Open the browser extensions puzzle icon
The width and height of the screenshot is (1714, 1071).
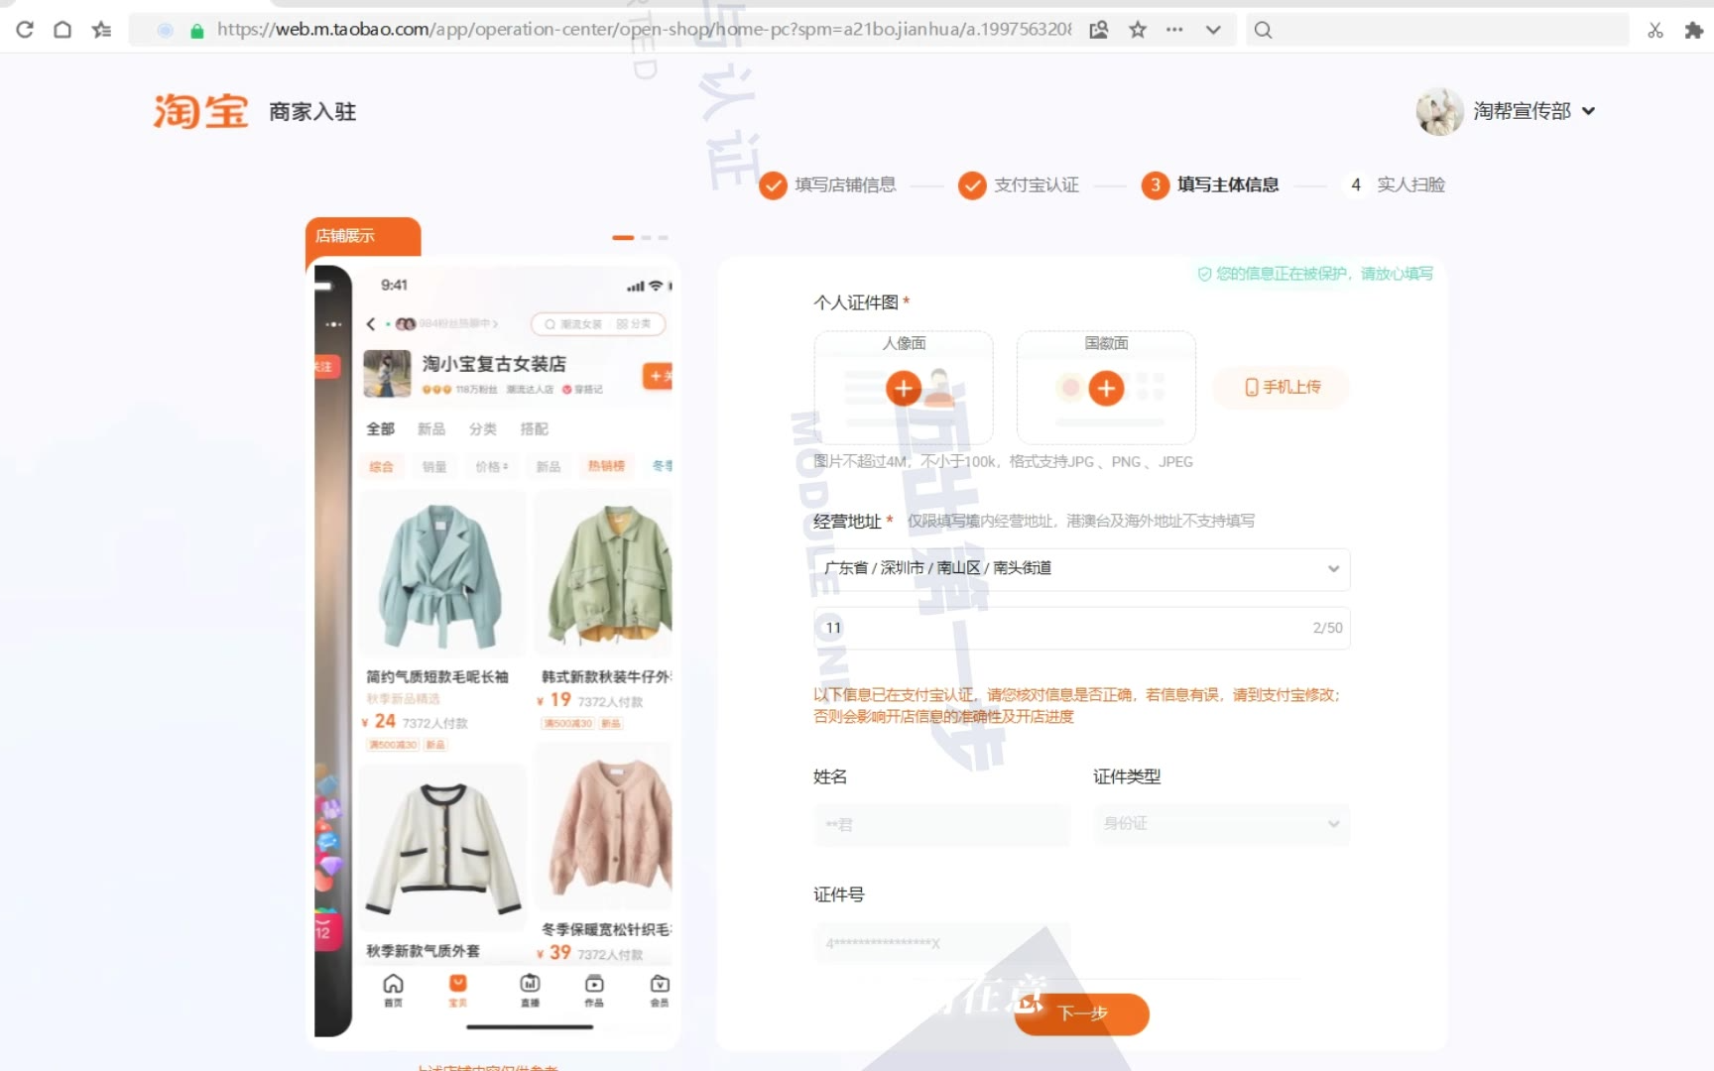[x=1693, y=30]
